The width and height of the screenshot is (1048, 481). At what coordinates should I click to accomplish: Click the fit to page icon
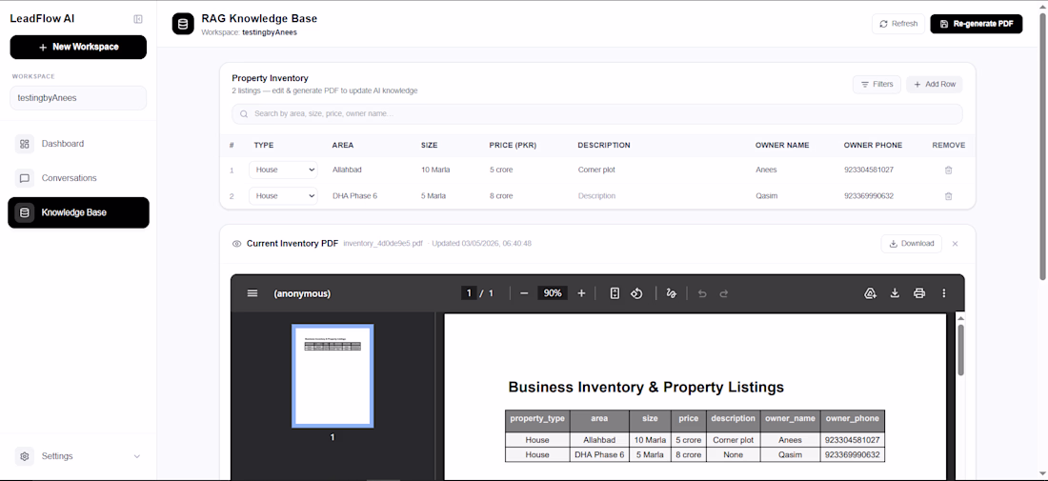(615, 293)
